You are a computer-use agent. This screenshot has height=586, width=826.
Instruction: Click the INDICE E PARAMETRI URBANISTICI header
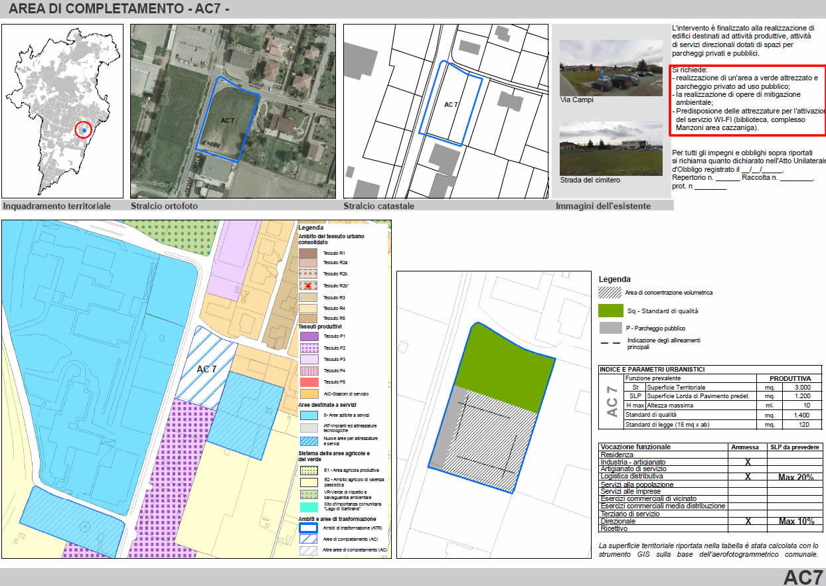click(x=652, y=370)
